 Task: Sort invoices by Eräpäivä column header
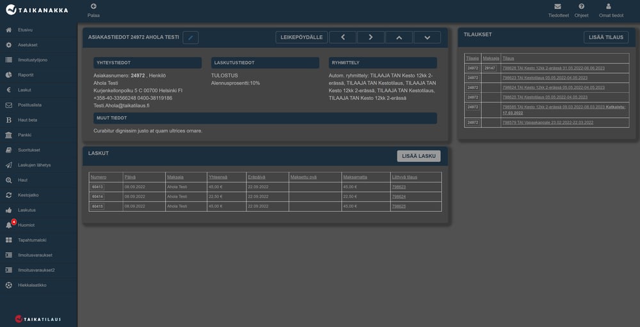coord(257,177)
